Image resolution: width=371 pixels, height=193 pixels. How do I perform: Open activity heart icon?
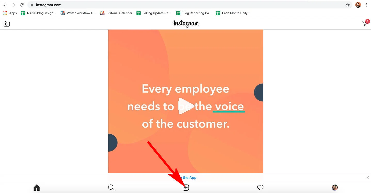[x=260, y=188]
